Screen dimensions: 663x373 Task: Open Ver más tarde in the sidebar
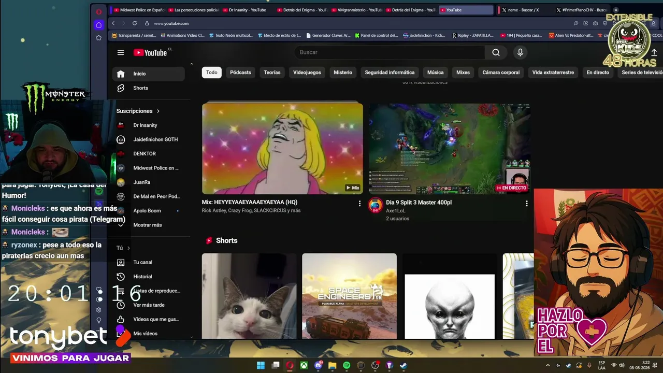(x=148, y=305)
